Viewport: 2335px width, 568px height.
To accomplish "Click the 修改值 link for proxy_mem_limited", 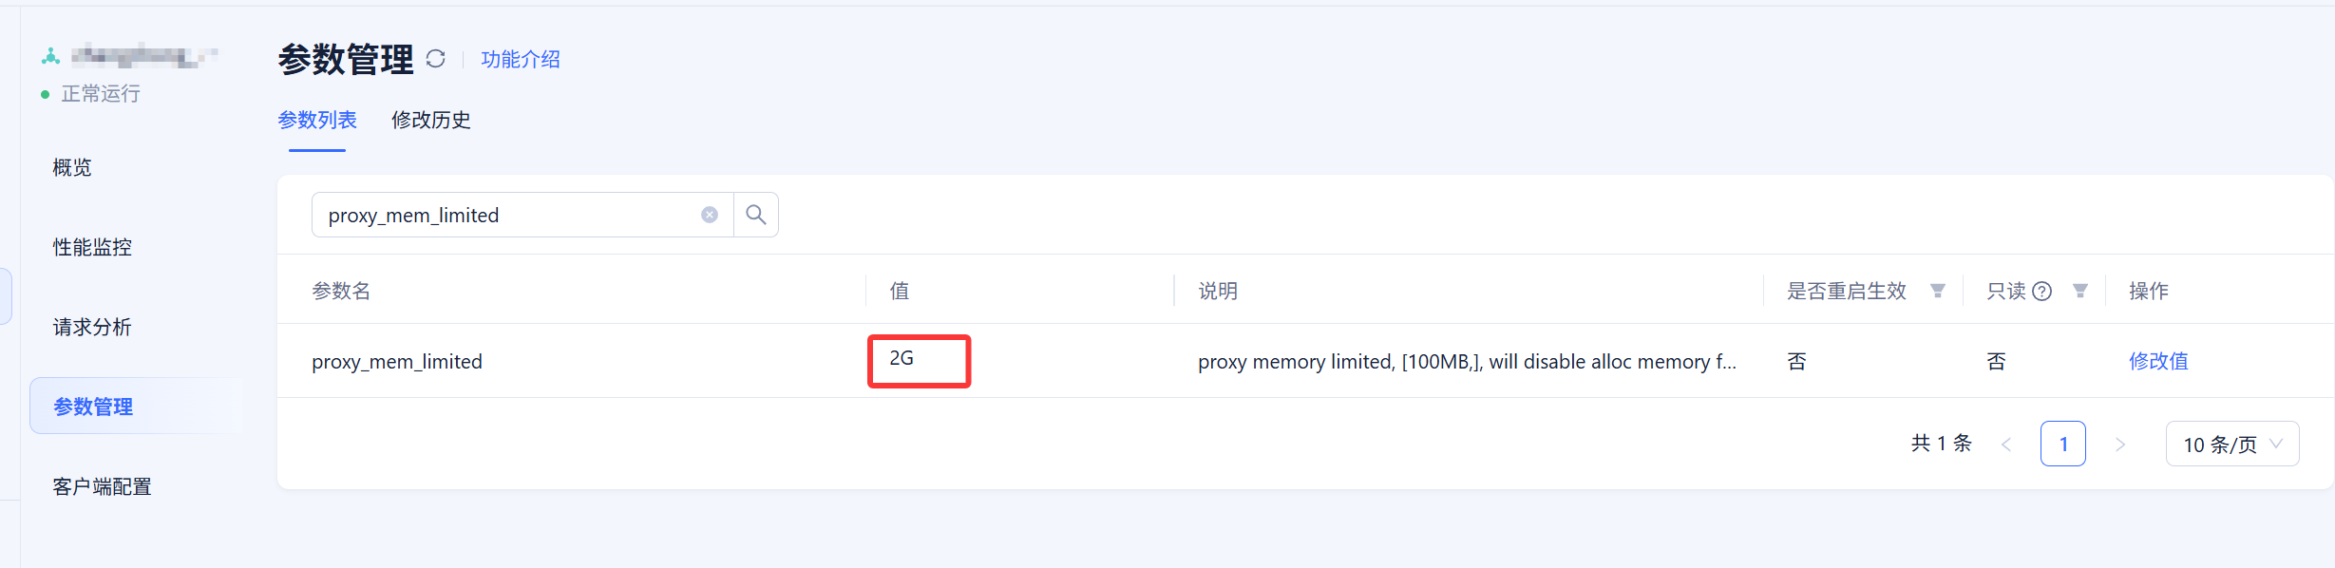I will [x=2158, y=361].
